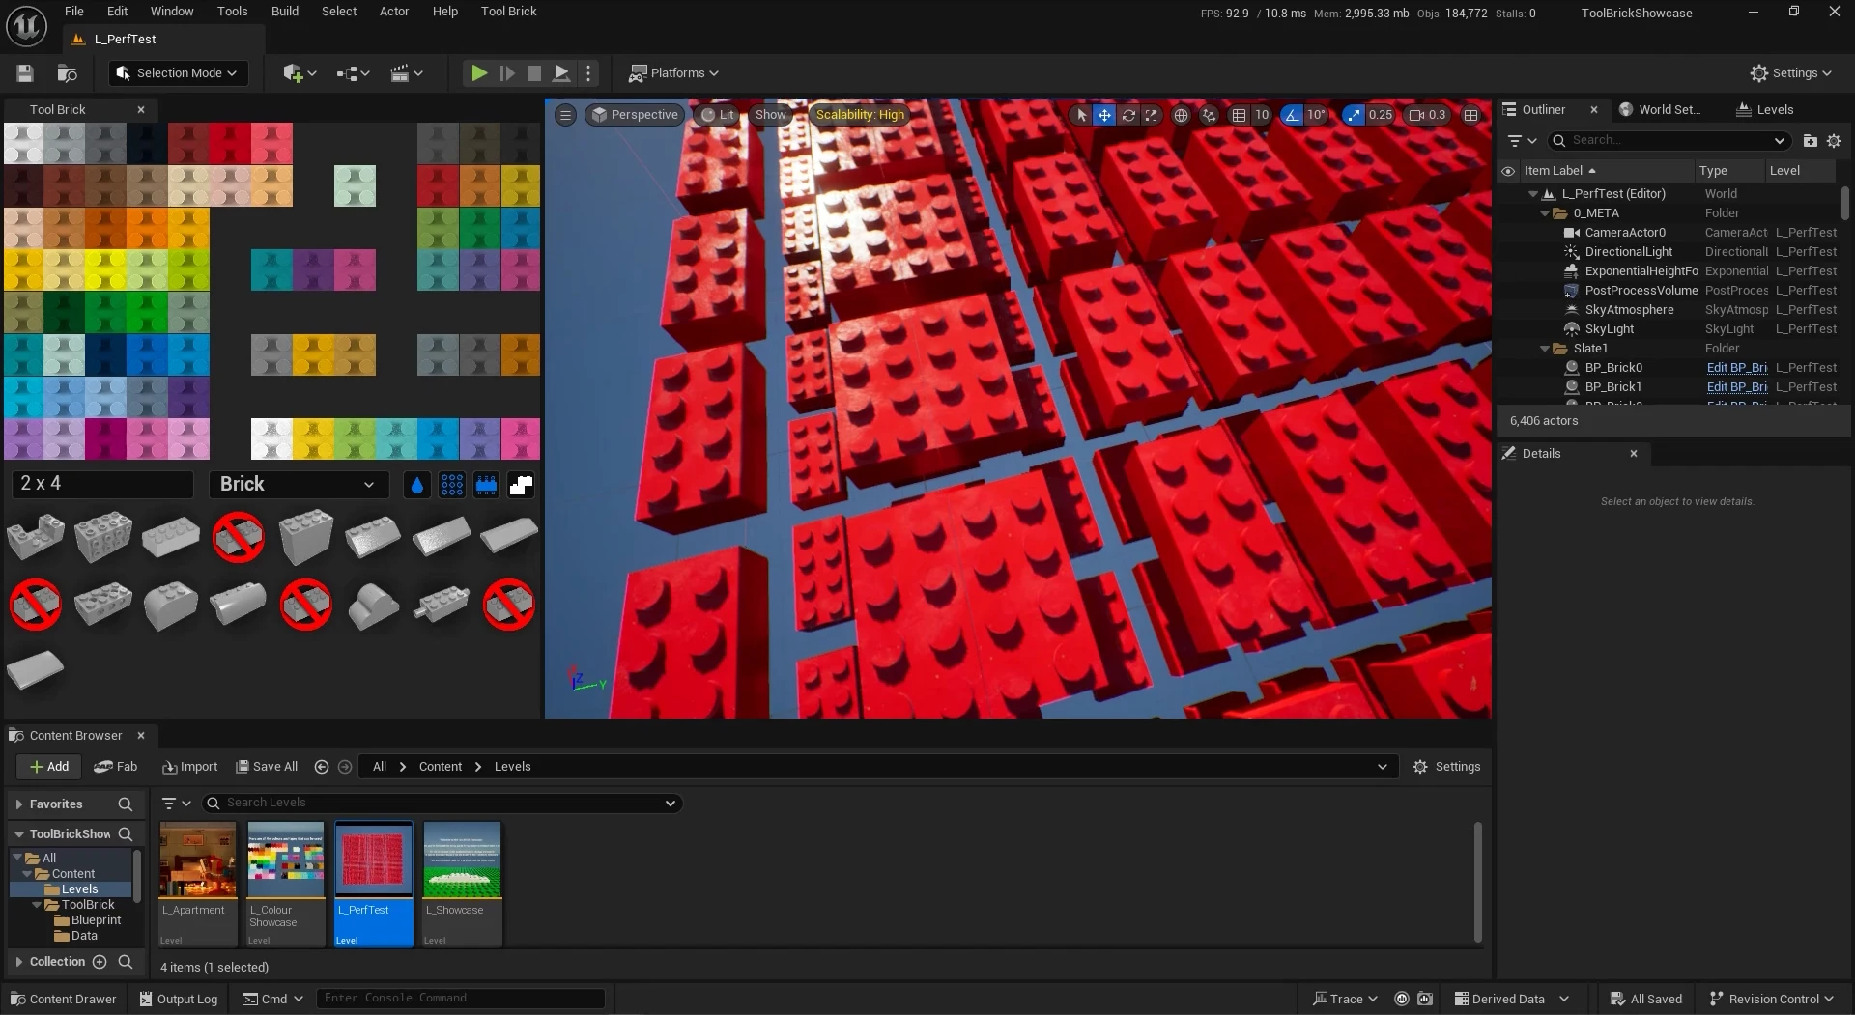Select the Rotate gizmo tool in viewport
Image resolution: width=1855 pixels, height=1015 pixels.
coord(1127,115)
